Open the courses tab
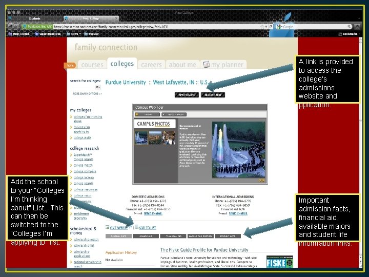This screenshot has height=277, width=369. [92, 65]
